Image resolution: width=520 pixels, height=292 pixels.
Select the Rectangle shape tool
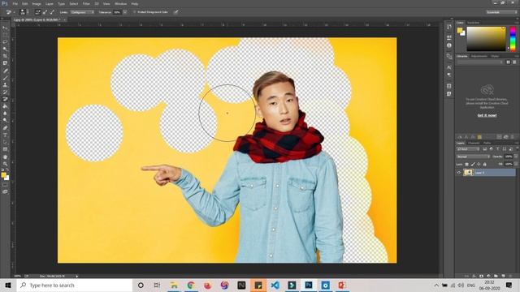point(5,149)
